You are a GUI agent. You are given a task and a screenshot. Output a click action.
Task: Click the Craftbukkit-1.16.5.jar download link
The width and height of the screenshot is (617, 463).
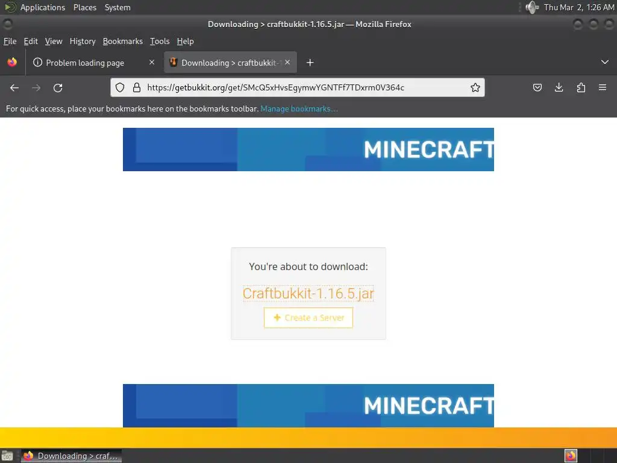click(308, 294)
